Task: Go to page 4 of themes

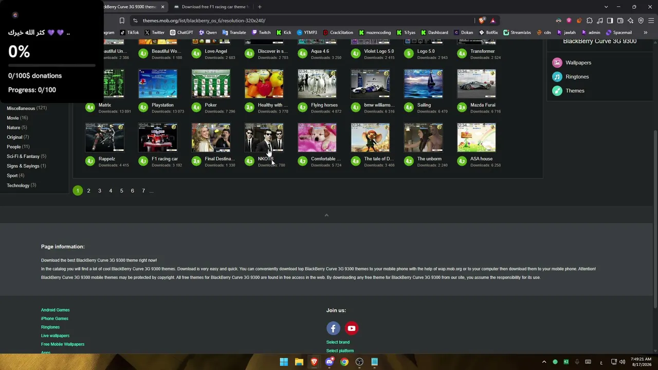Action: 111,191
